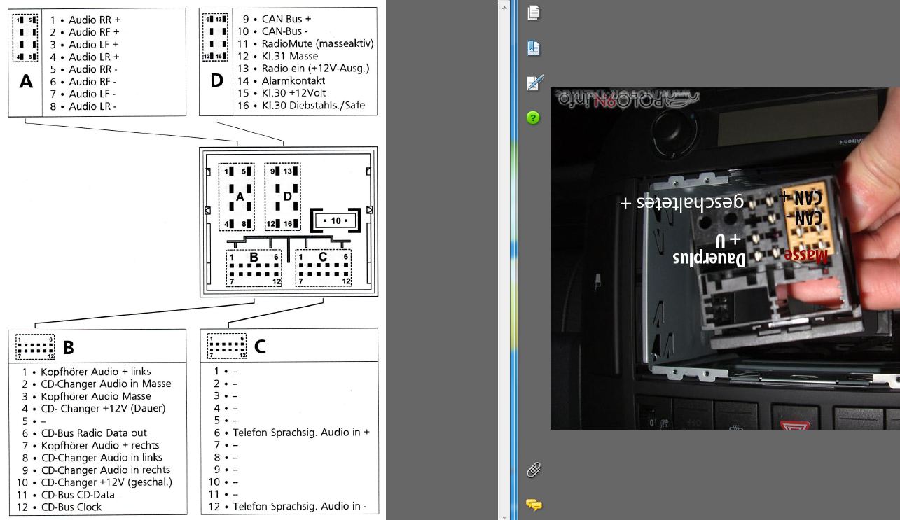Click the bold B heading above the pin list
The height and width of the screenshot is (520, 900).
coord(69,347)
